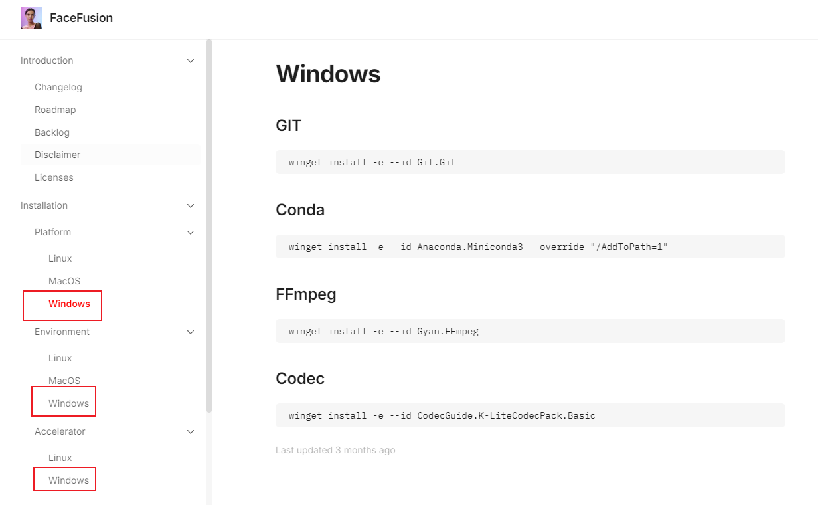Open MacOS under Environment

(64, 381)
